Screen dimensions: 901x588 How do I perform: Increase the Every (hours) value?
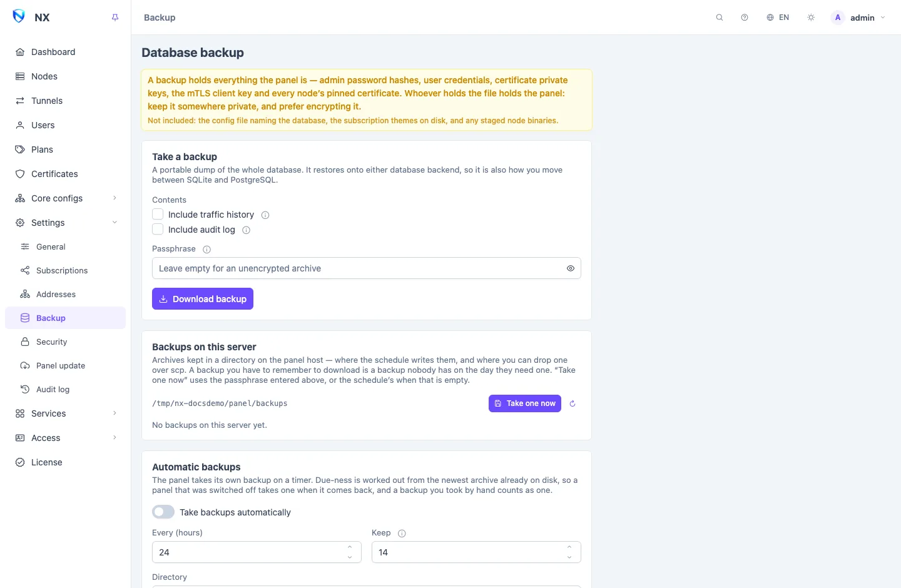[x=350, y=547]
